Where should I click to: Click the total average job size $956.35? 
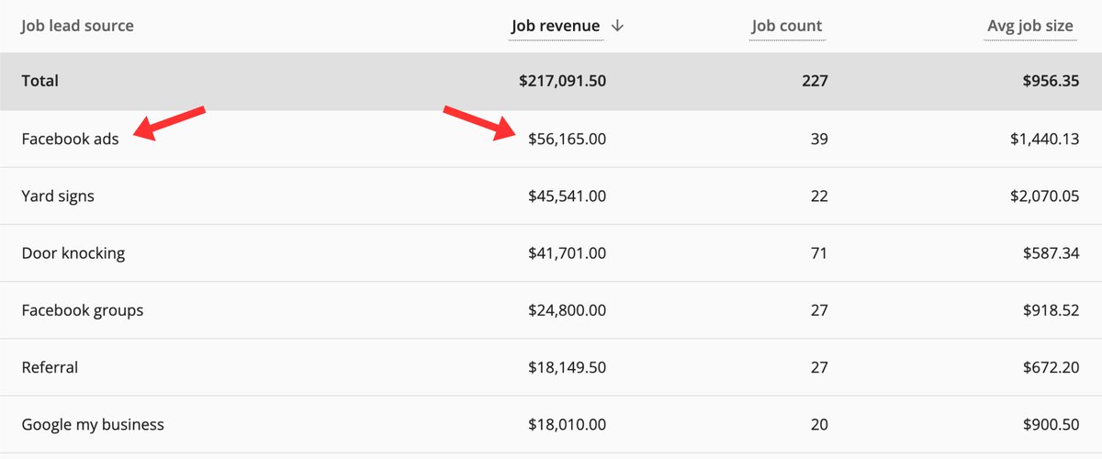(x=1050, y=81)
